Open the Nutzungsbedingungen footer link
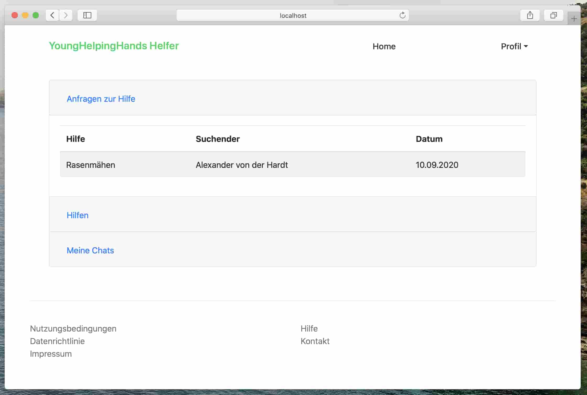Viewport: 587px width, 395px height. click(x=73, y=329)
